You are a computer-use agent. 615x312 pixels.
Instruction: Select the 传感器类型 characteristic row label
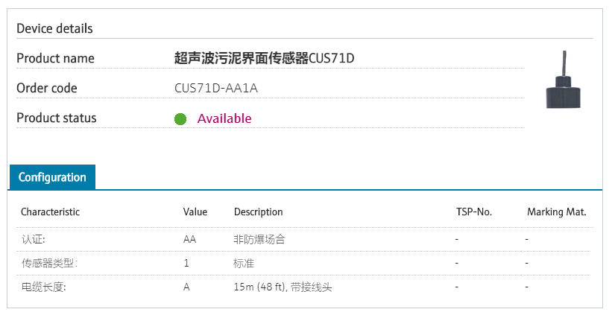pyautogui.click(x=49, y=263)
